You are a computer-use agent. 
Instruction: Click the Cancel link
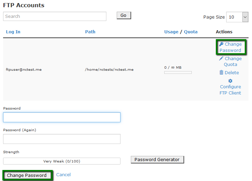tap(63, 175)
